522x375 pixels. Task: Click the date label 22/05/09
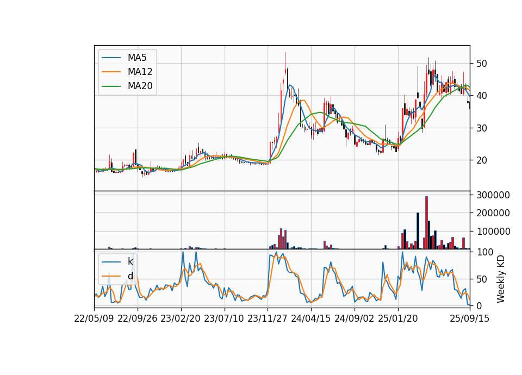point(94,318)
